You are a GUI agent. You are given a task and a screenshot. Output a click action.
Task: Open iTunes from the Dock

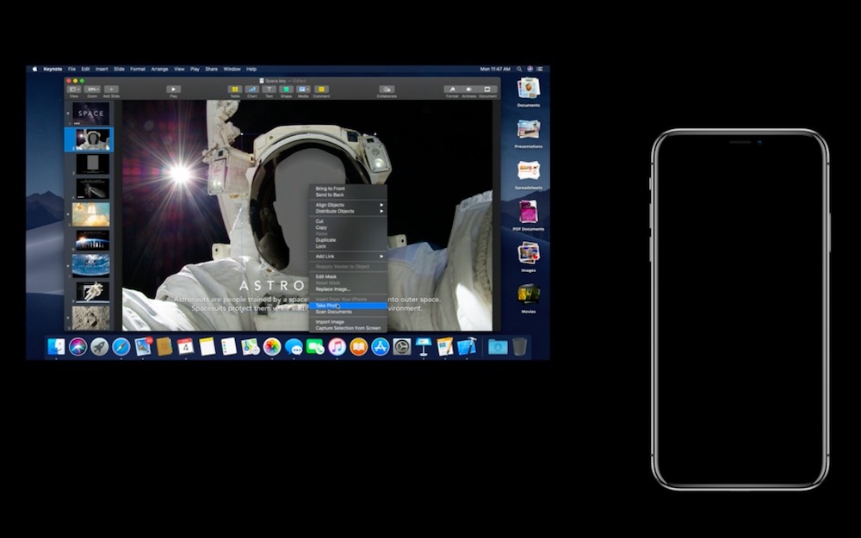pyautogui.click(x=337, y=346)
